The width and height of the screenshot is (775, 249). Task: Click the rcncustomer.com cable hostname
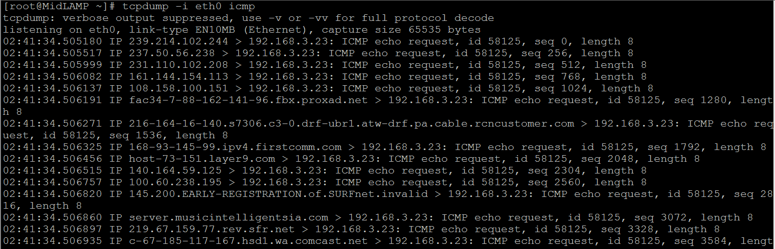tap(352, 123)
